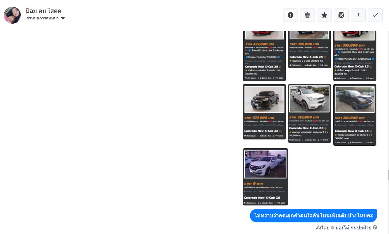Star this conversation as follow-up
Image resolution: width=389 pixels, height=234 pixels.
pyautogui.click(x=324, y=15)
